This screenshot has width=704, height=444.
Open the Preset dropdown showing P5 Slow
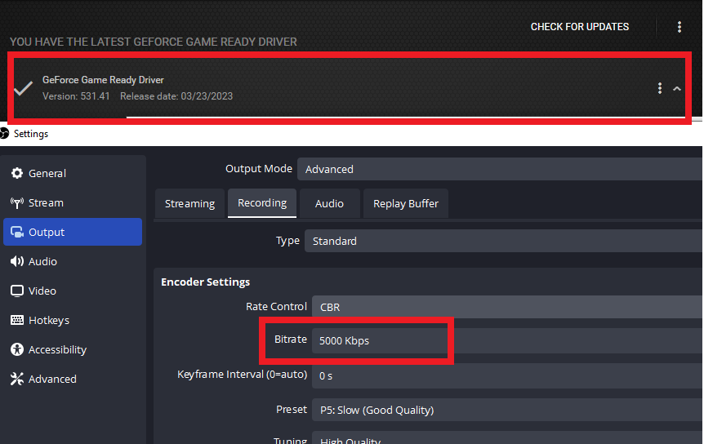(507, 410)
